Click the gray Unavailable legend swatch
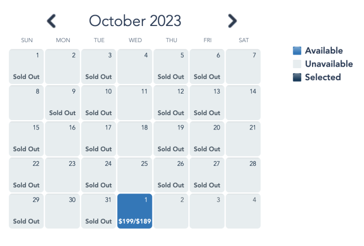This screenshot has height=246, width=364. (297, 64)
